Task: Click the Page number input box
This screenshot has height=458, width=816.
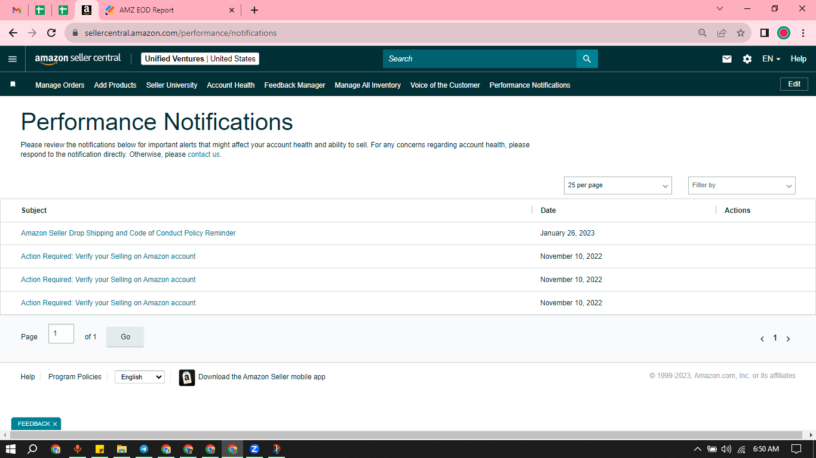Action: [x=61, y=334]
